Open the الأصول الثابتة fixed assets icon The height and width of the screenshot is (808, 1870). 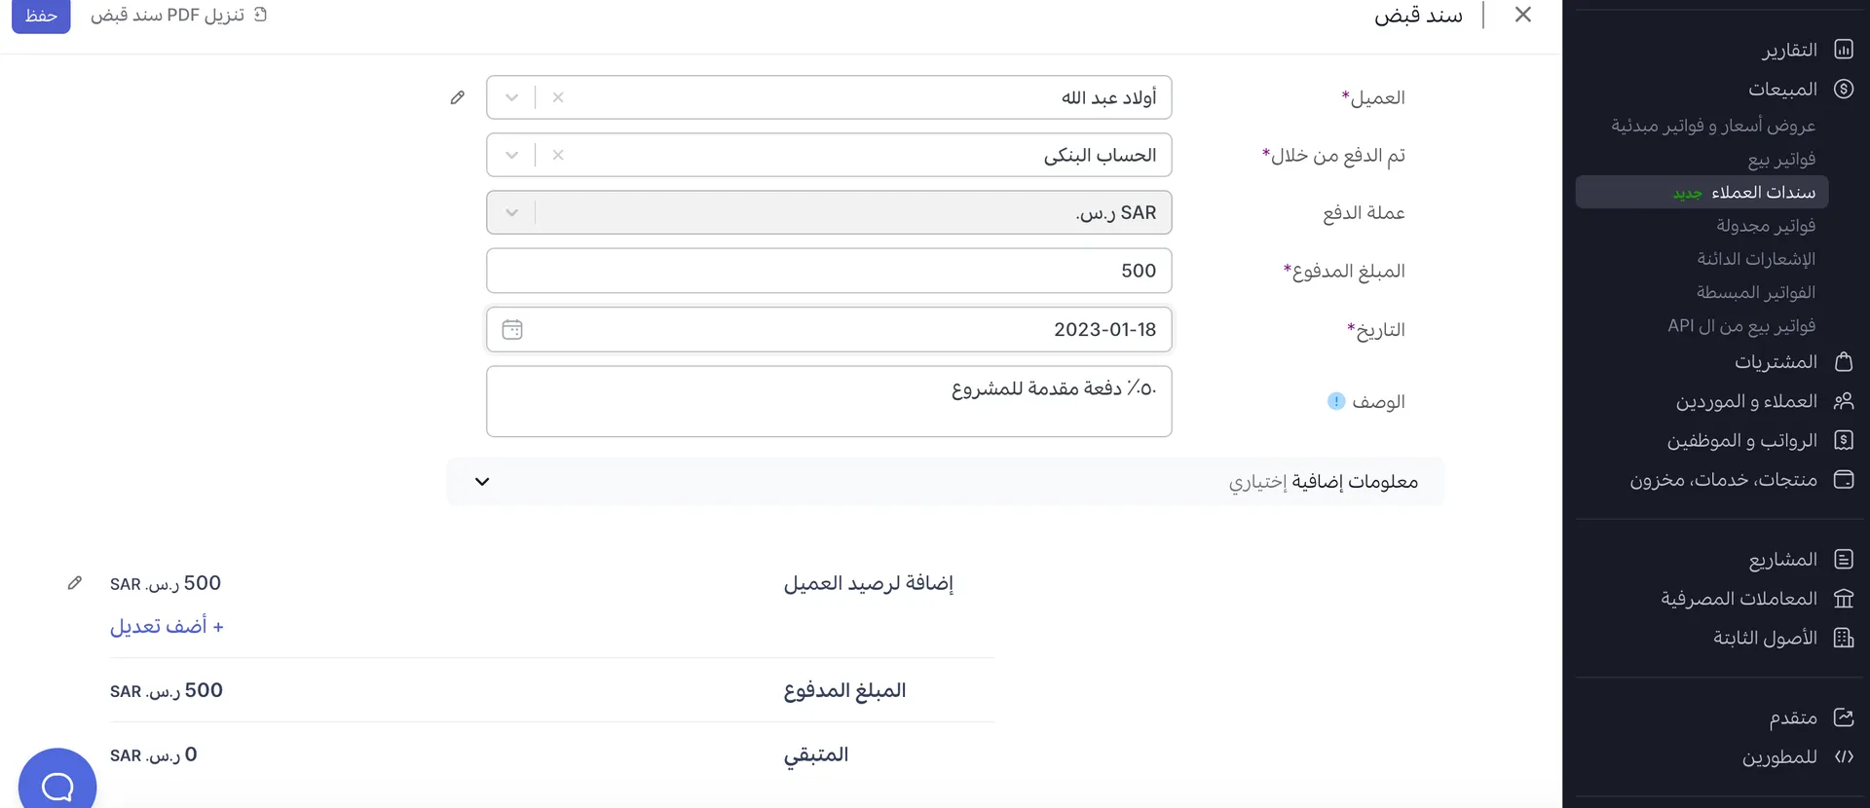pyautogui.click(x=1844, y=638)
